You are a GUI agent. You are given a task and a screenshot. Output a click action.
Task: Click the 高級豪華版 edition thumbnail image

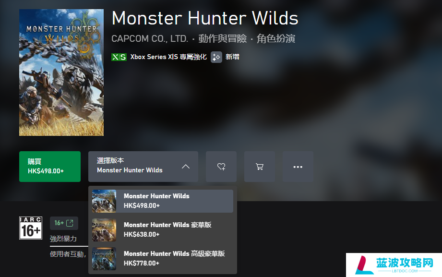tap(104, 259)
